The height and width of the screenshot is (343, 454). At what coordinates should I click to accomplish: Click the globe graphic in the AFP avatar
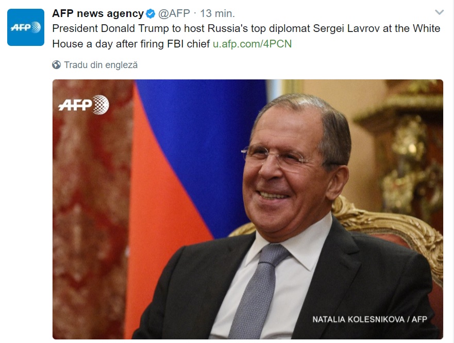36,27
